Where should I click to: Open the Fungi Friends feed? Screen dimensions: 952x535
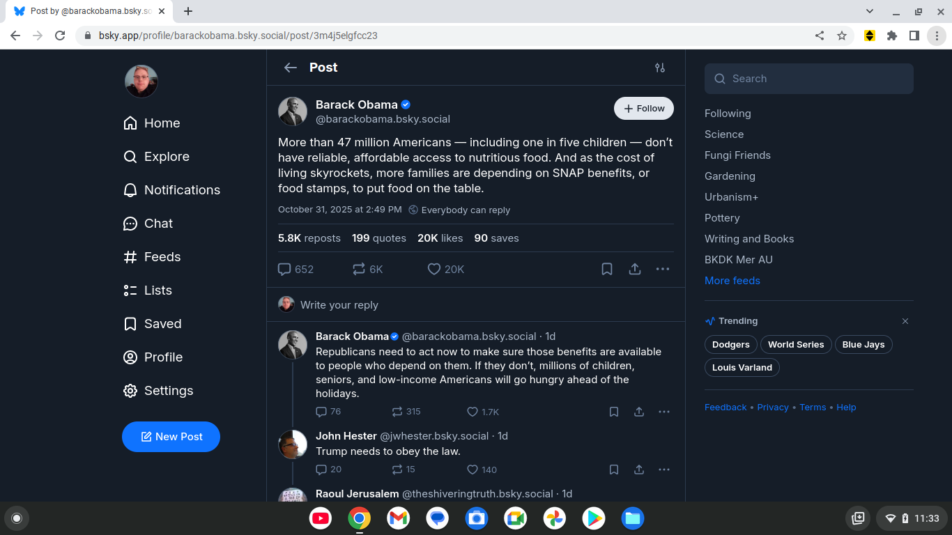click(x=737, y=155)
